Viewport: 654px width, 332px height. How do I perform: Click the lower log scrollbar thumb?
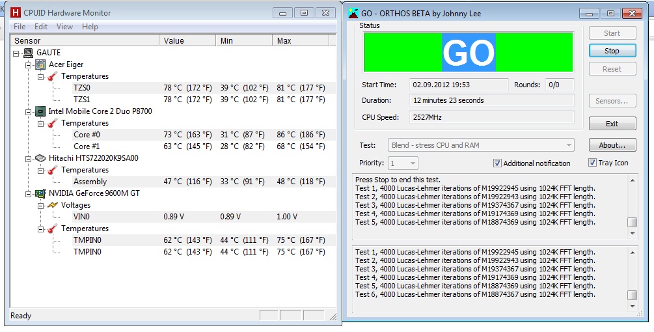pyautogui.click(x=633, y=296)
